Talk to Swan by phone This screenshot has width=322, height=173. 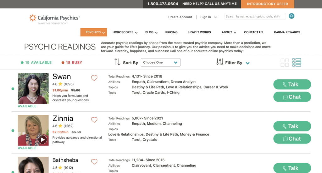[x=292, y=84]
